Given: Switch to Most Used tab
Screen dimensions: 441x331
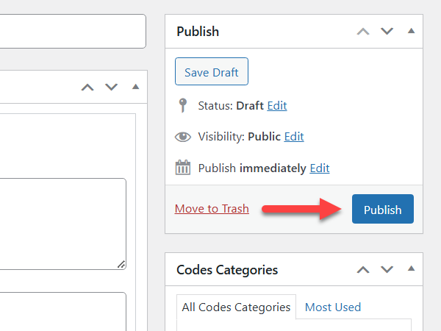Looking at the screenshot, I should (x=333, y=307).
